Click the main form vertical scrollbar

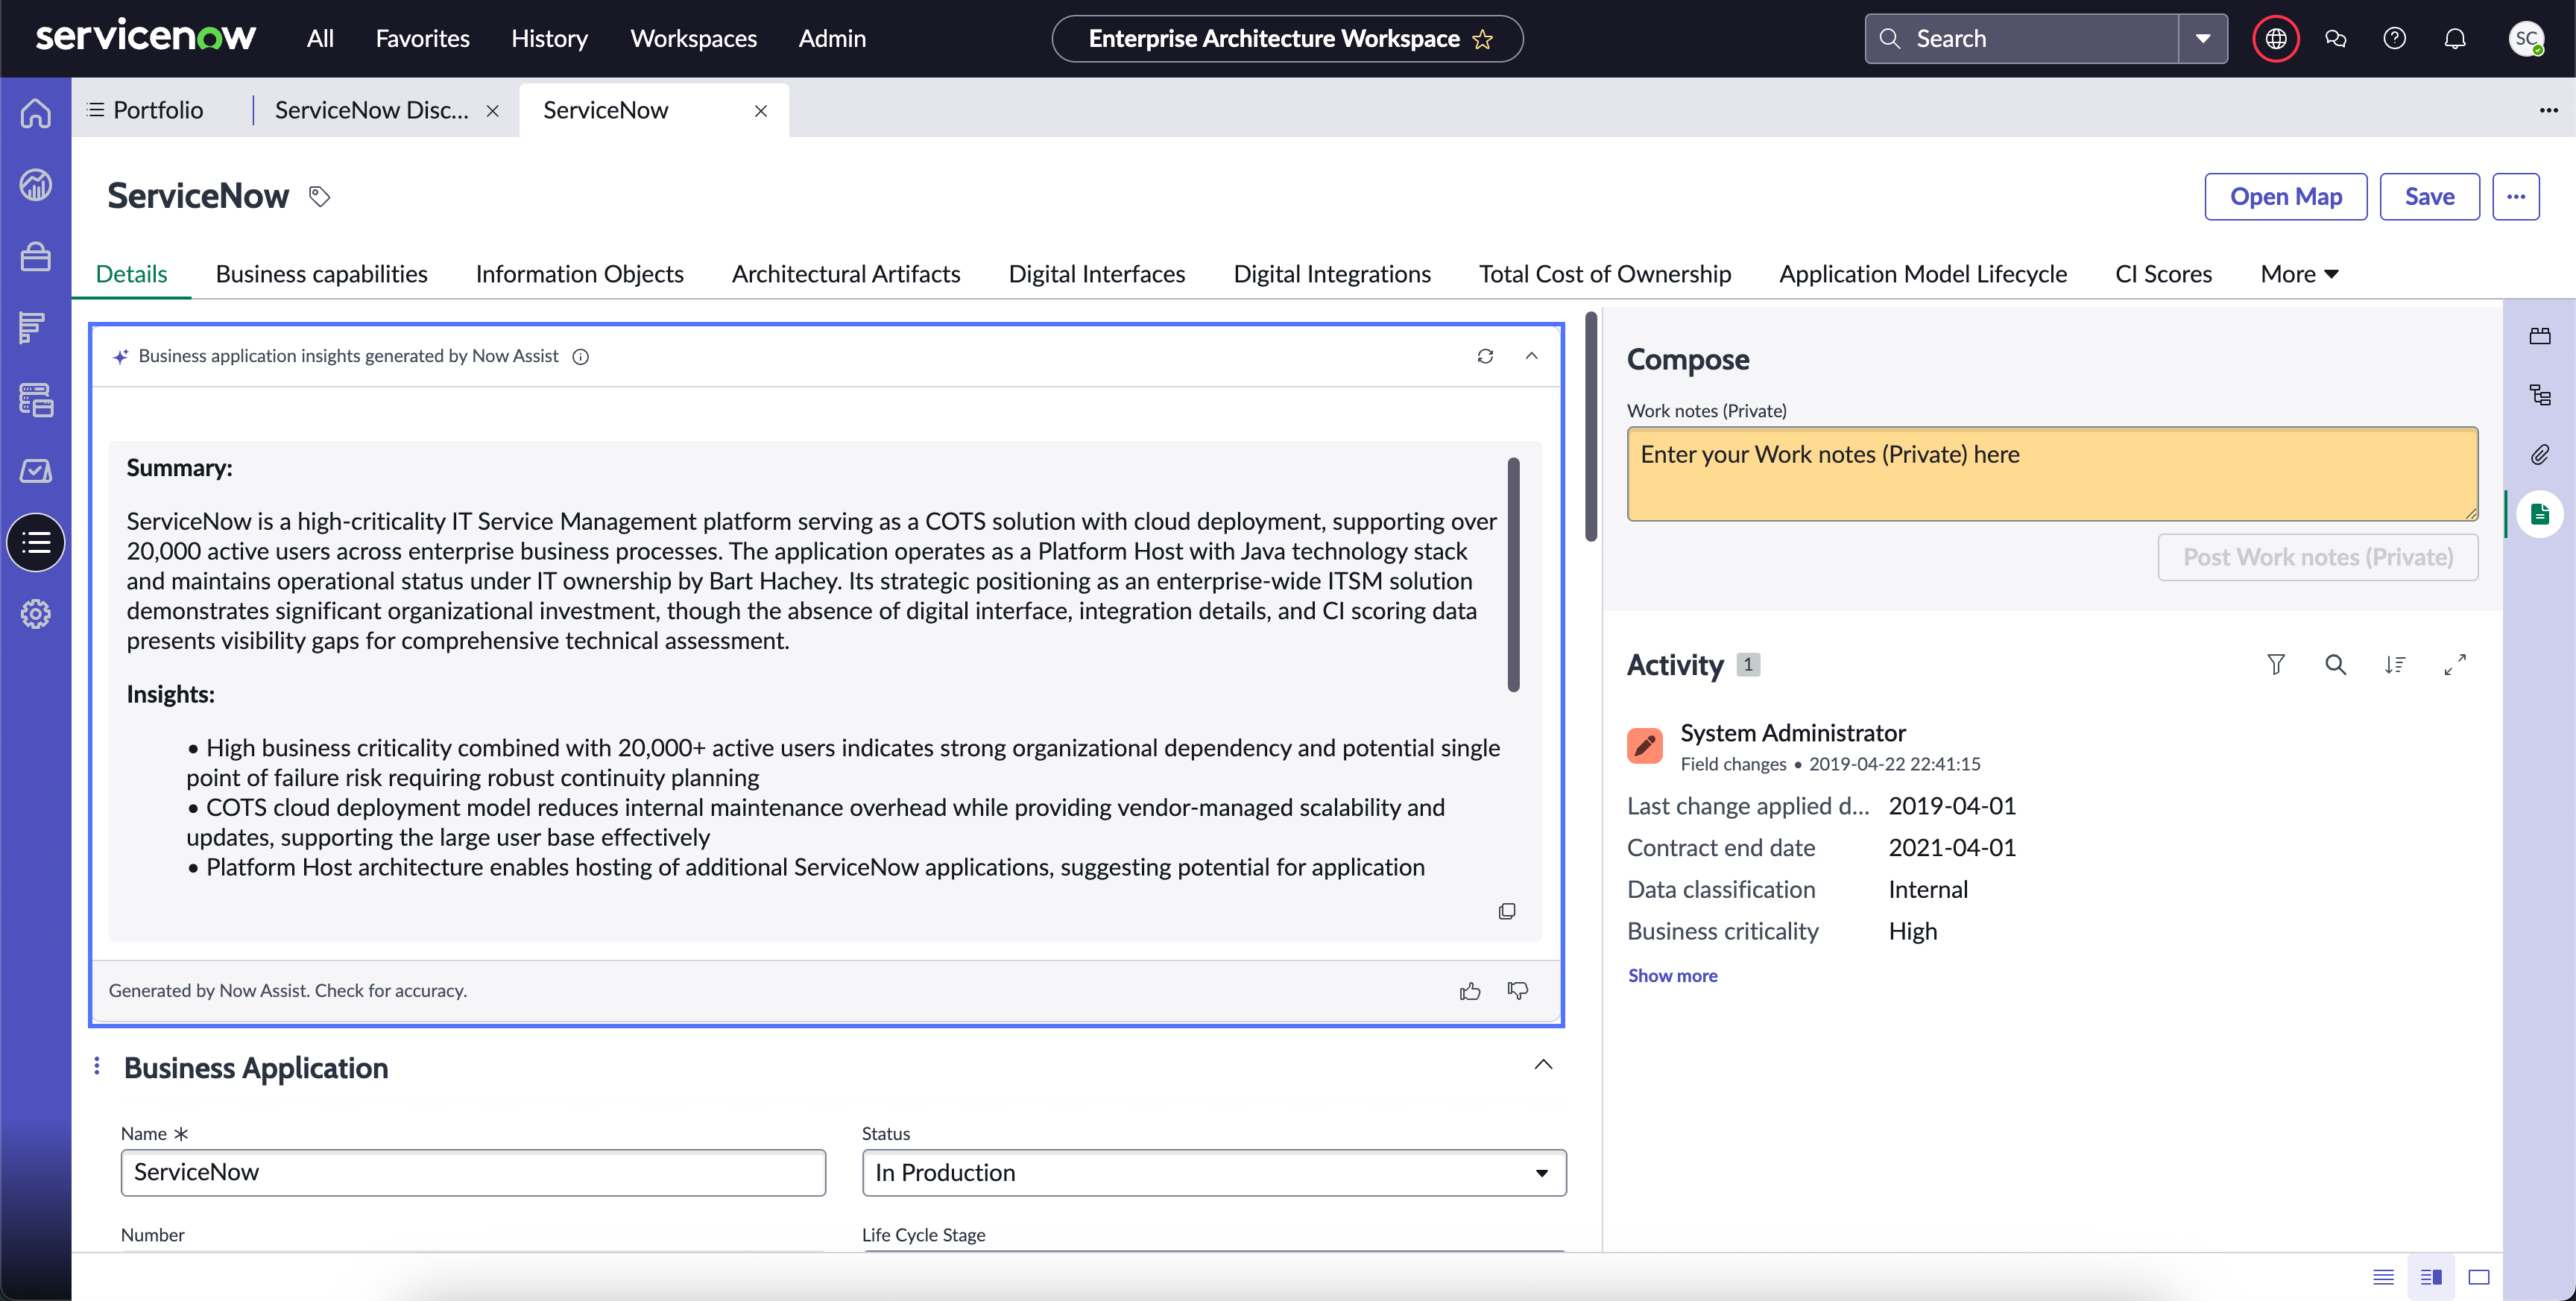1591,427
